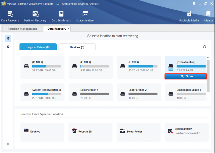Select the computer view icon in sidebar
Screen dimensions: 215x153
(8, 38)
